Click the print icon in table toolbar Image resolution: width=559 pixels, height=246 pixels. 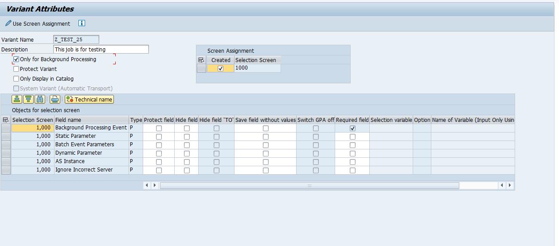click(x=55, y=99)
